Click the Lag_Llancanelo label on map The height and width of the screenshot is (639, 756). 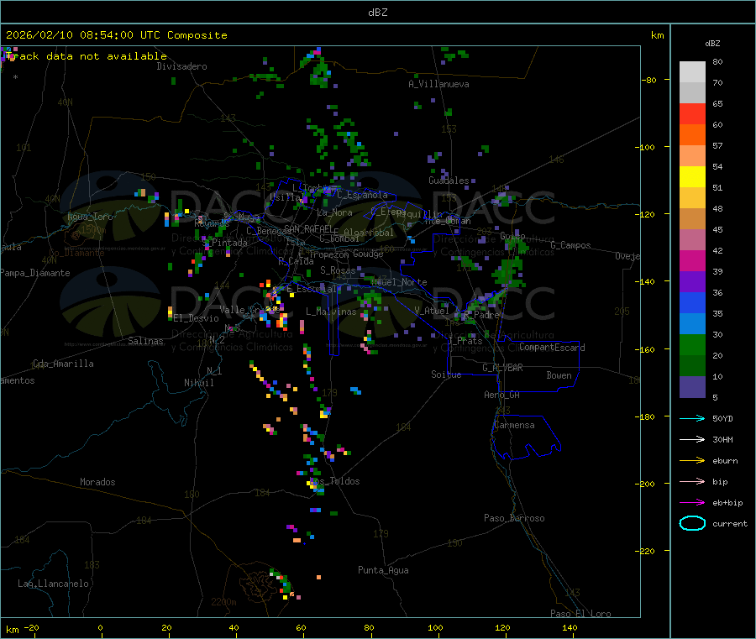[x=54, y=583]
